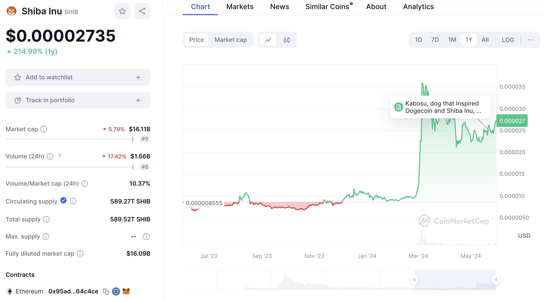Open the About tab
Viewport: 545px width, 302px height.
(376, 7)
